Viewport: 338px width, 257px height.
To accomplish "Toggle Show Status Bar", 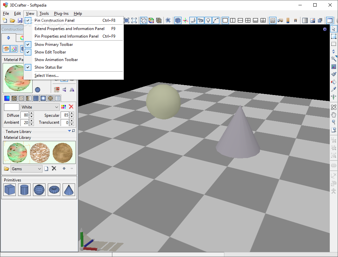I will click(73, 67).
